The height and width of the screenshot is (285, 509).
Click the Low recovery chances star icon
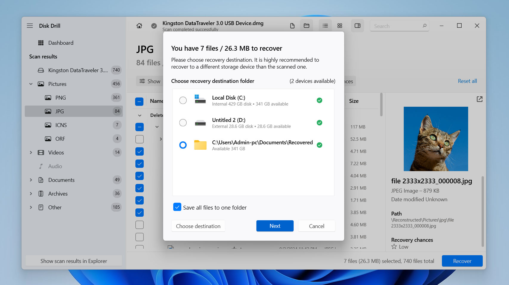(x=394, y=247)
